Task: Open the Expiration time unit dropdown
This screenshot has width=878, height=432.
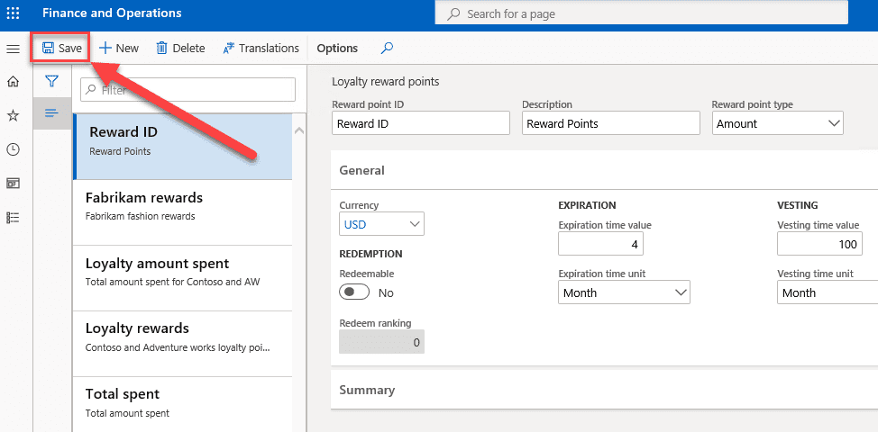Action: tap(625, 292)
